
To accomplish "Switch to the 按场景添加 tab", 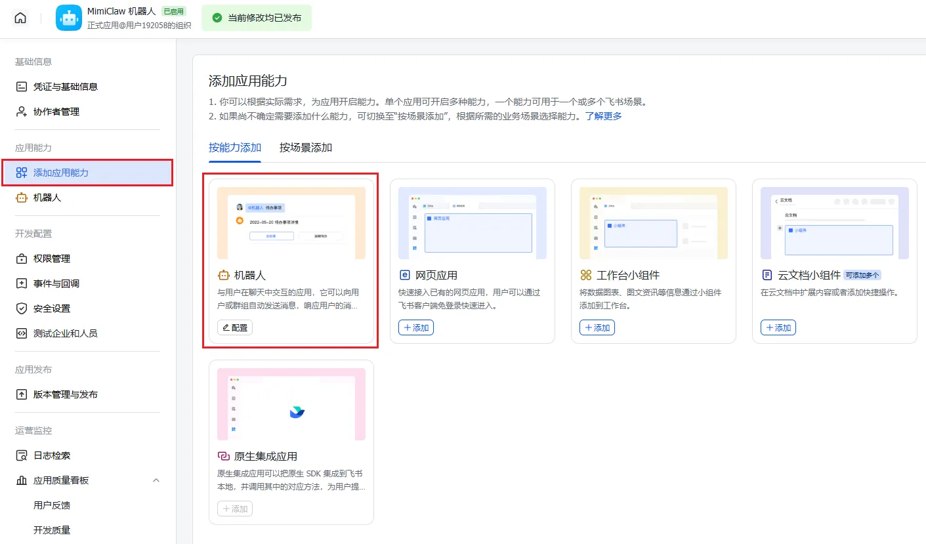I will 306,148.
